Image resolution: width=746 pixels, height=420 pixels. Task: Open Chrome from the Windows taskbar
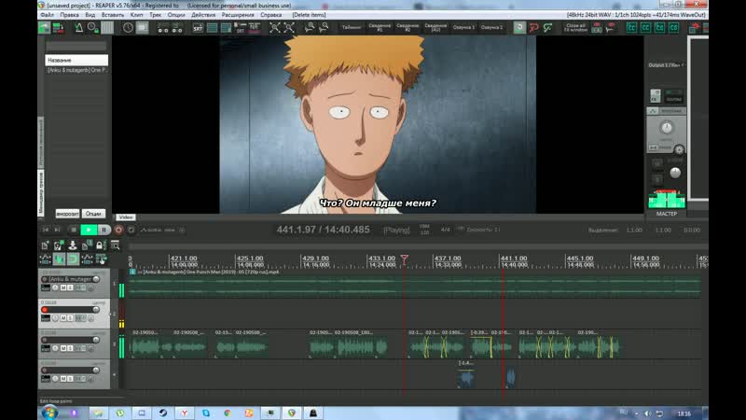228,413
